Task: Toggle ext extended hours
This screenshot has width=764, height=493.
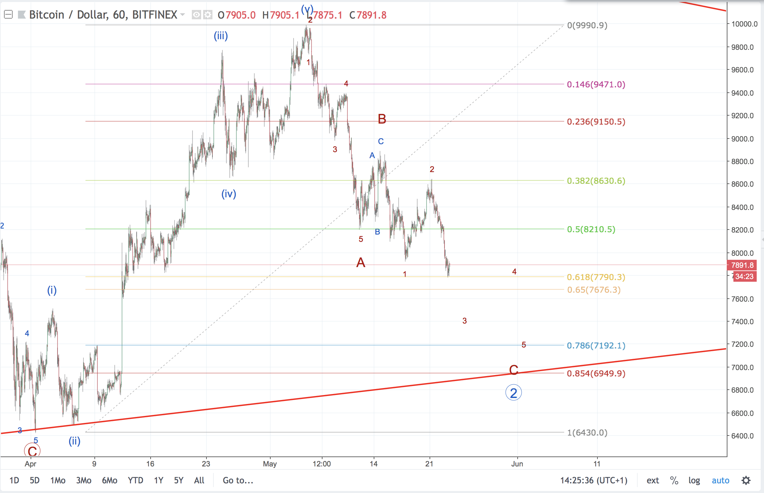Action: pos(653,480)
